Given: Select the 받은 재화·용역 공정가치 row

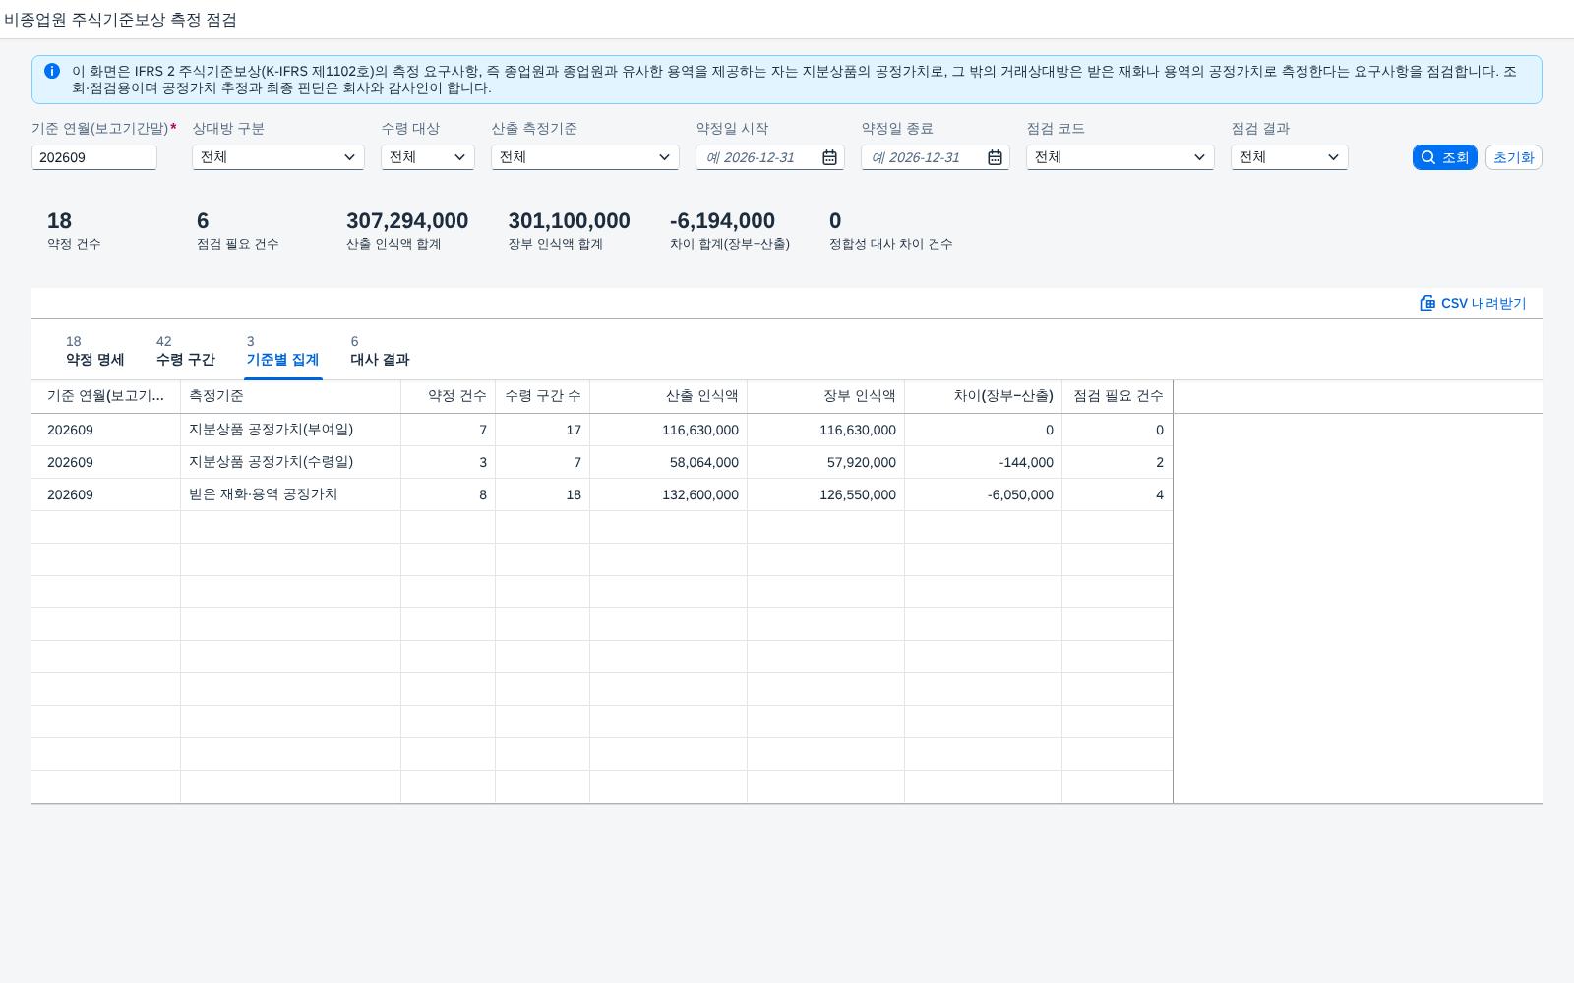Looking at the screenshot, I should 602,494.
